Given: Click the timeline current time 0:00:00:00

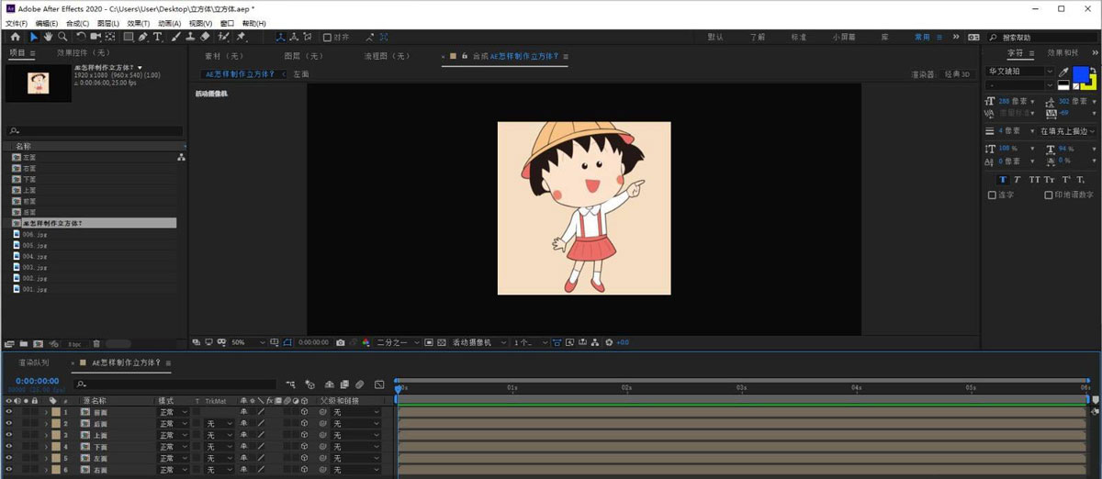Looking at the screenshot, I should coord(38,381).
